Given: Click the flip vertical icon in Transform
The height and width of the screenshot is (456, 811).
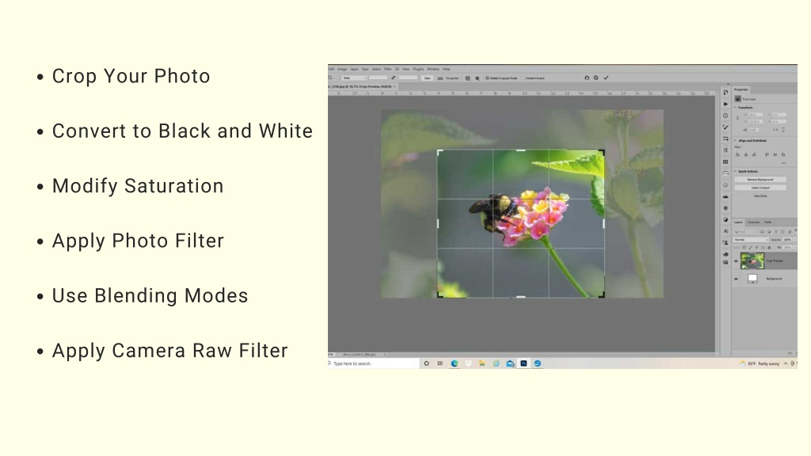Looking at the screenshot, I should tap(783, 130).
